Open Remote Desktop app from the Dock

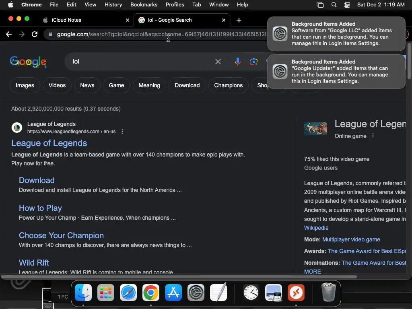(x=296, y=293)
